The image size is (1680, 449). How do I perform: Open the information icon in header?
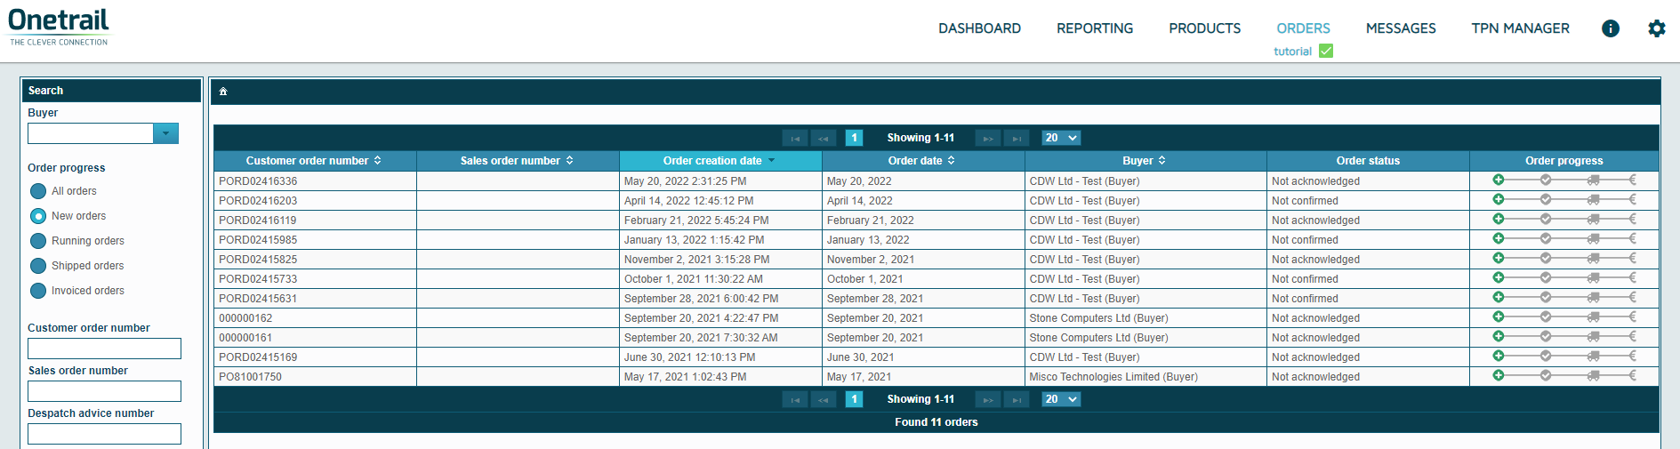[x=1610, y=28]
